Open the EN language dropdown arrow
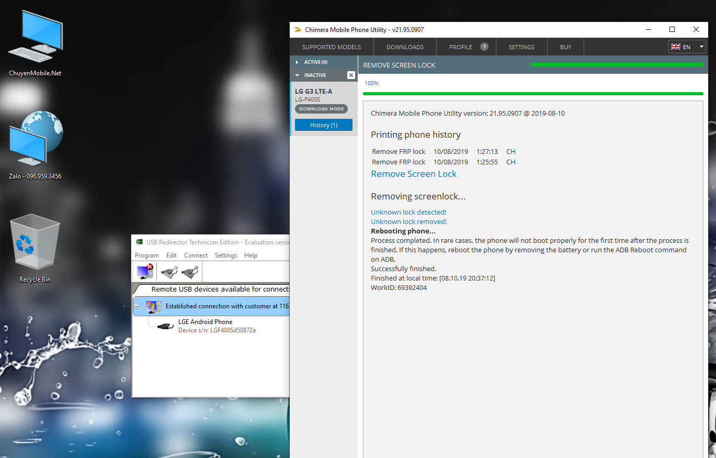The image size is (716, 458). pyautogui.click(x=701, y=47)
